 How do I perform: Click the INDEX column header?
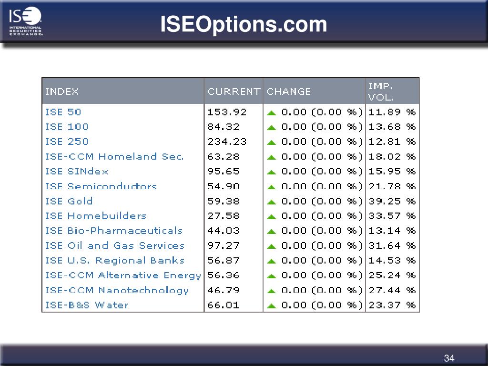coord(61,91)
